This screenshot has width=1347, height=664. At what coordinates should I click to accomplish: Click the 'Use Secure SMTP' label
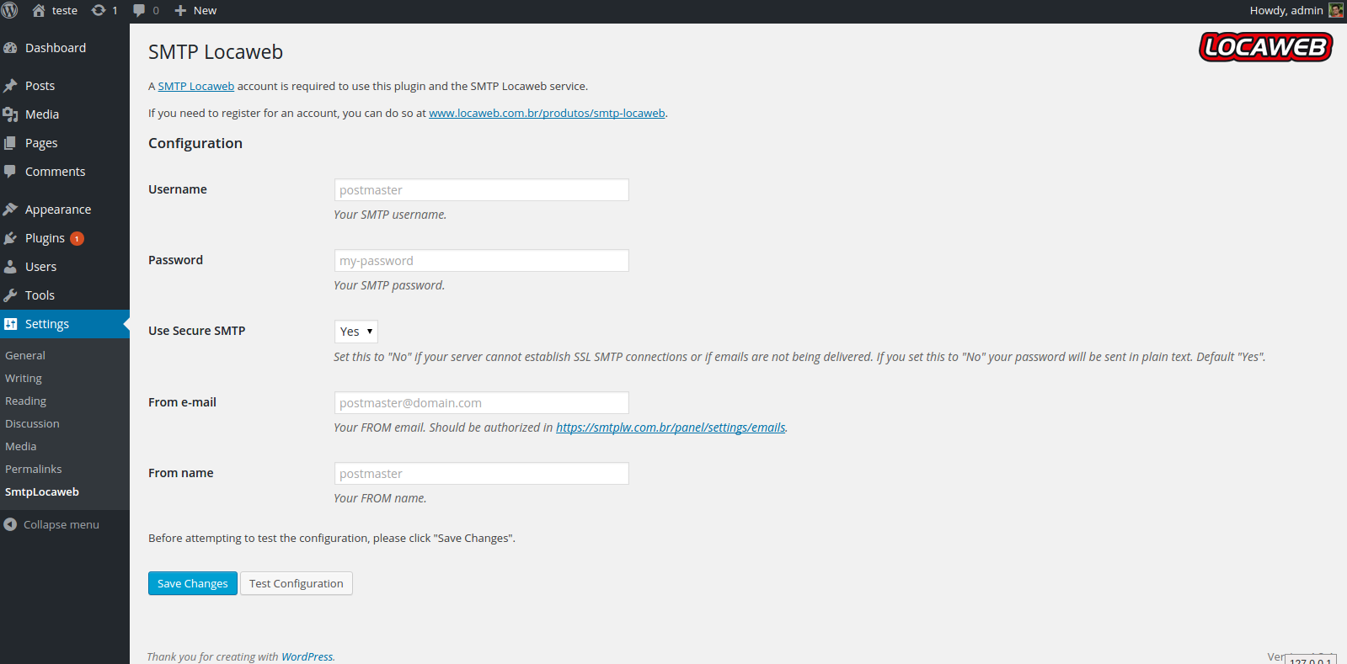(197, 331)
